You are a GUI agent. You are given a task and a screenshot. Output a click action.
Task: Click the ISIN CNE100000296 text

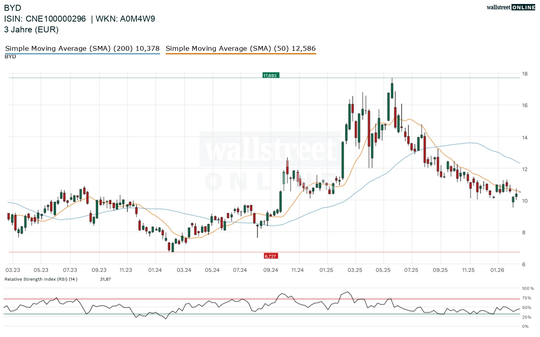coord(45,19)
